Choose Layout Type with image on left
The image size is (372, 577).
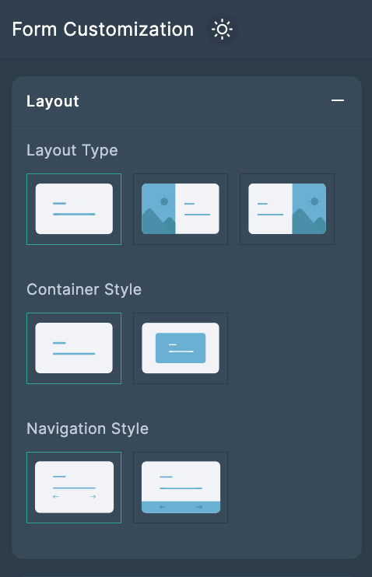click(181, 209)
